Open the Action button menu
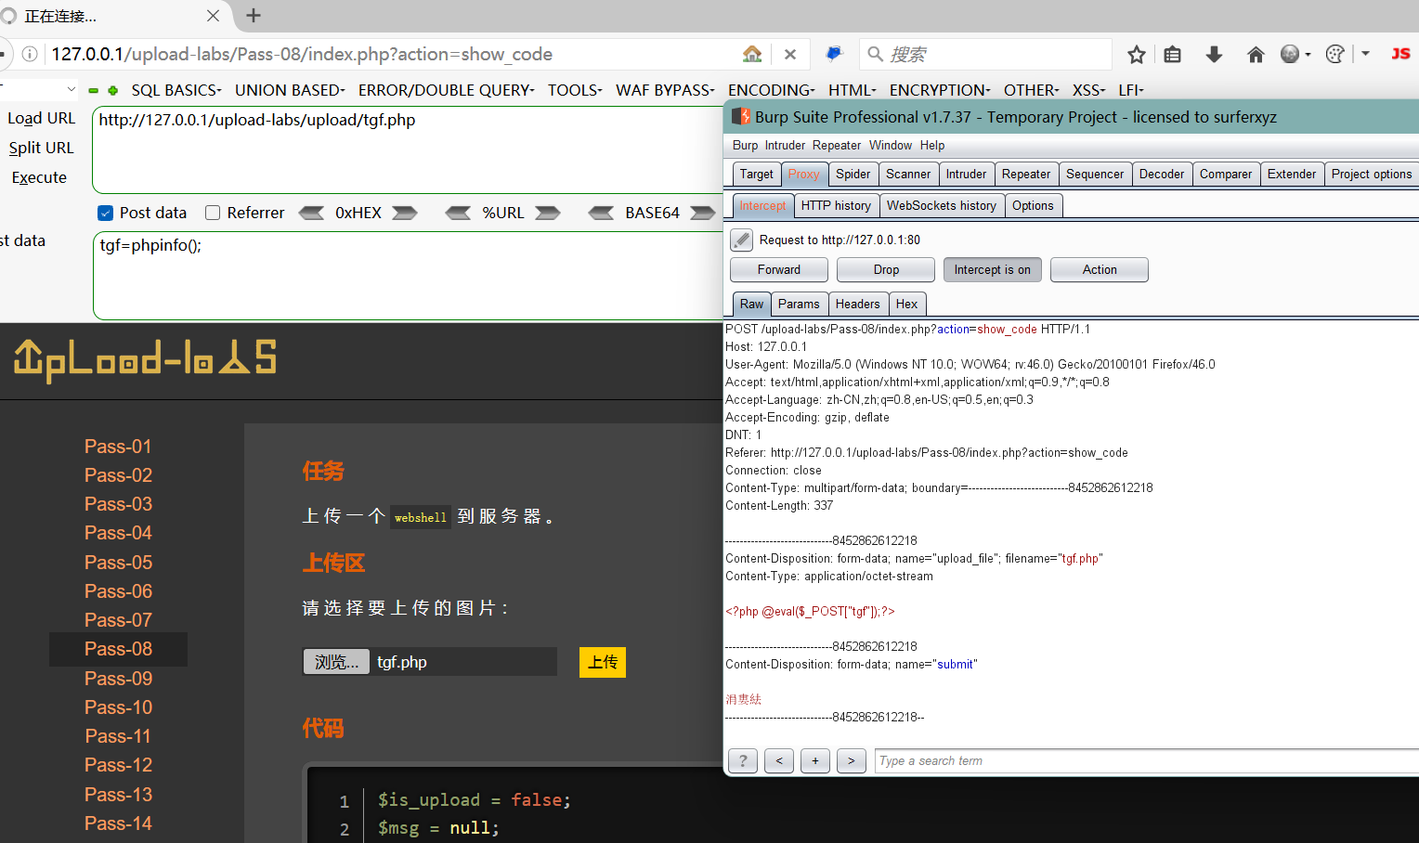This screenshot has height=843, width=1419. pos(1100,269)
